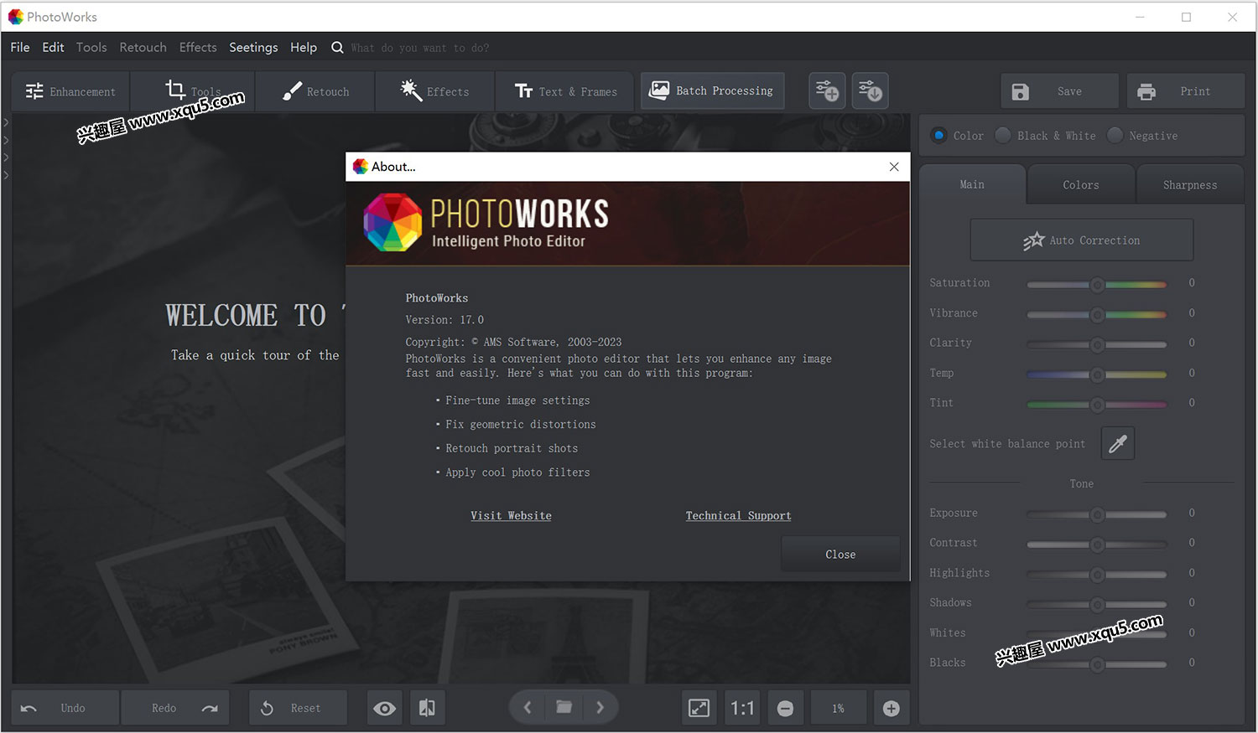Open the Effects magic wand tab
This screenshot has height=733, width=1258.
[x=435, y=91]
